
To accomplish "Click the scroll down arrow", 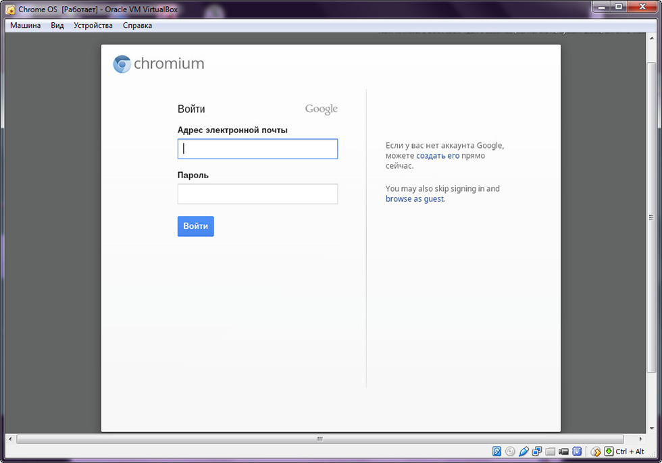I will coord(651,428).
